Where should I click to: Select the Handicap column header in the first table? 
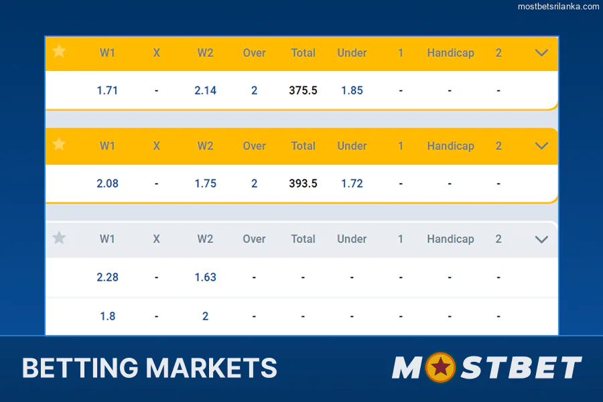[x=450, y=52]
